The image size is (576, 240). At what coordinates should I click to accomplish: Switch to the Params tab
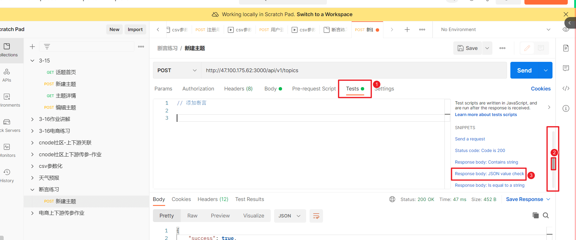(x=163, y=89)
